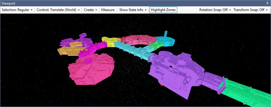271x107 pixels.
Task: Open the Control: Translate (World) dropdown
Action: pos(58,10)
